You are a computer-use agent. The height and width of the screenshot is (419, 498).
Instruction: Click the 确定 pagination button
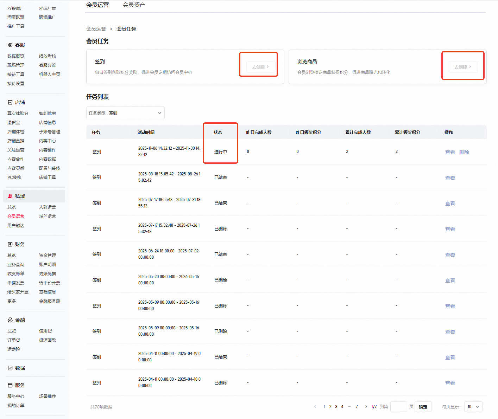point(423,407)
